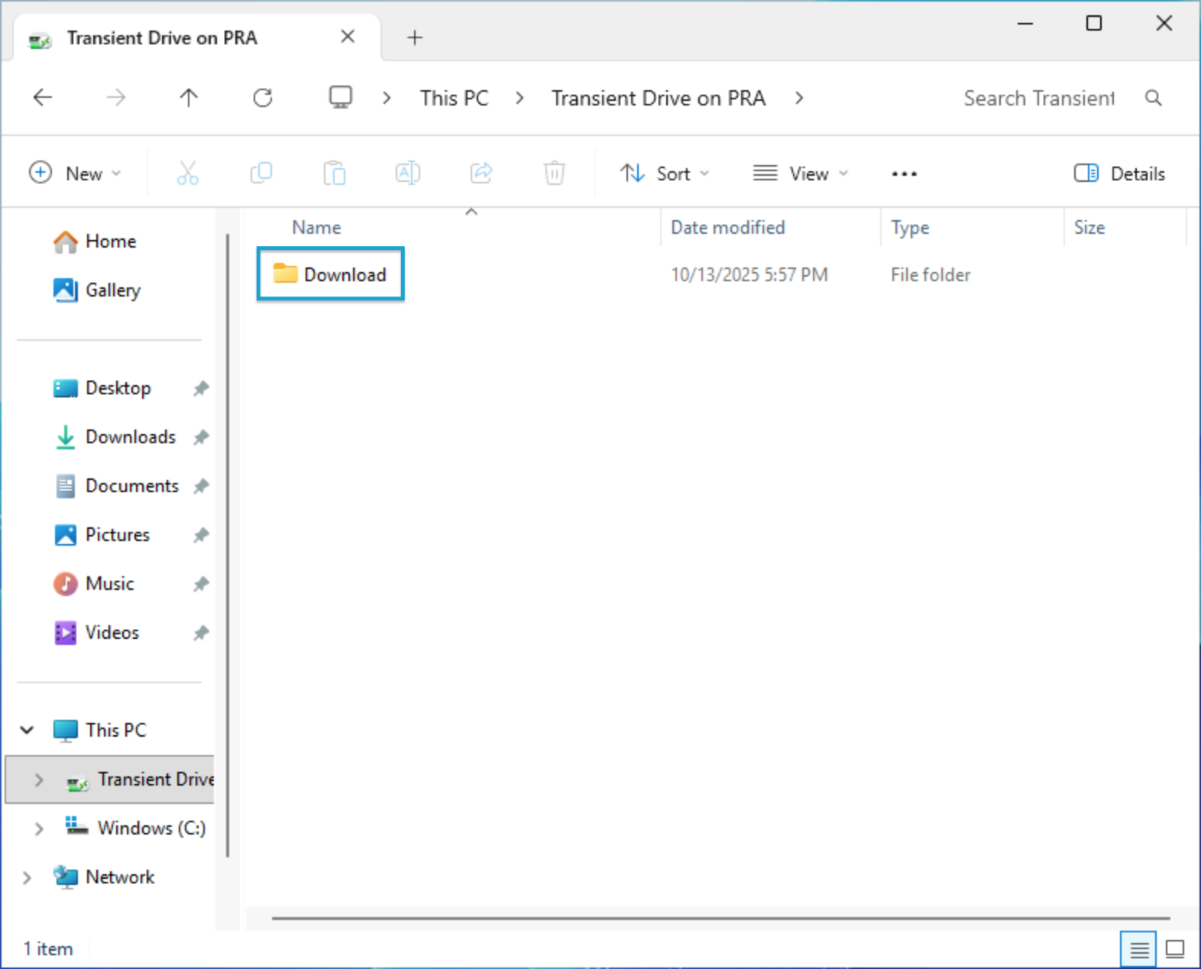Refresh the current folder view
The height and width of the screenshot is (969, 1201).
pos(263,98)
